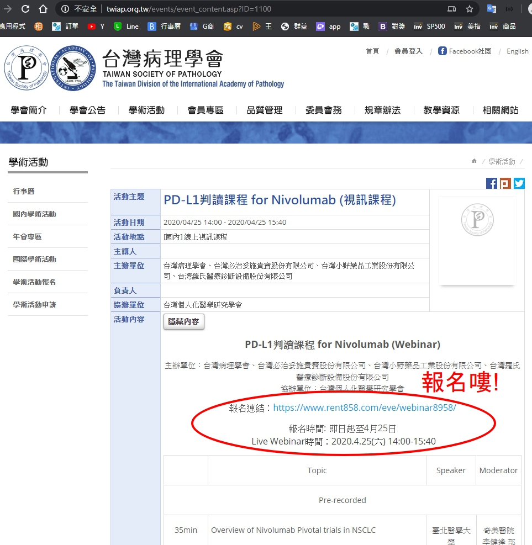The height and width of the screenshot is (545, 532).
Task: Open the SP500 Investing bookmark
Action: pos(429,27)
